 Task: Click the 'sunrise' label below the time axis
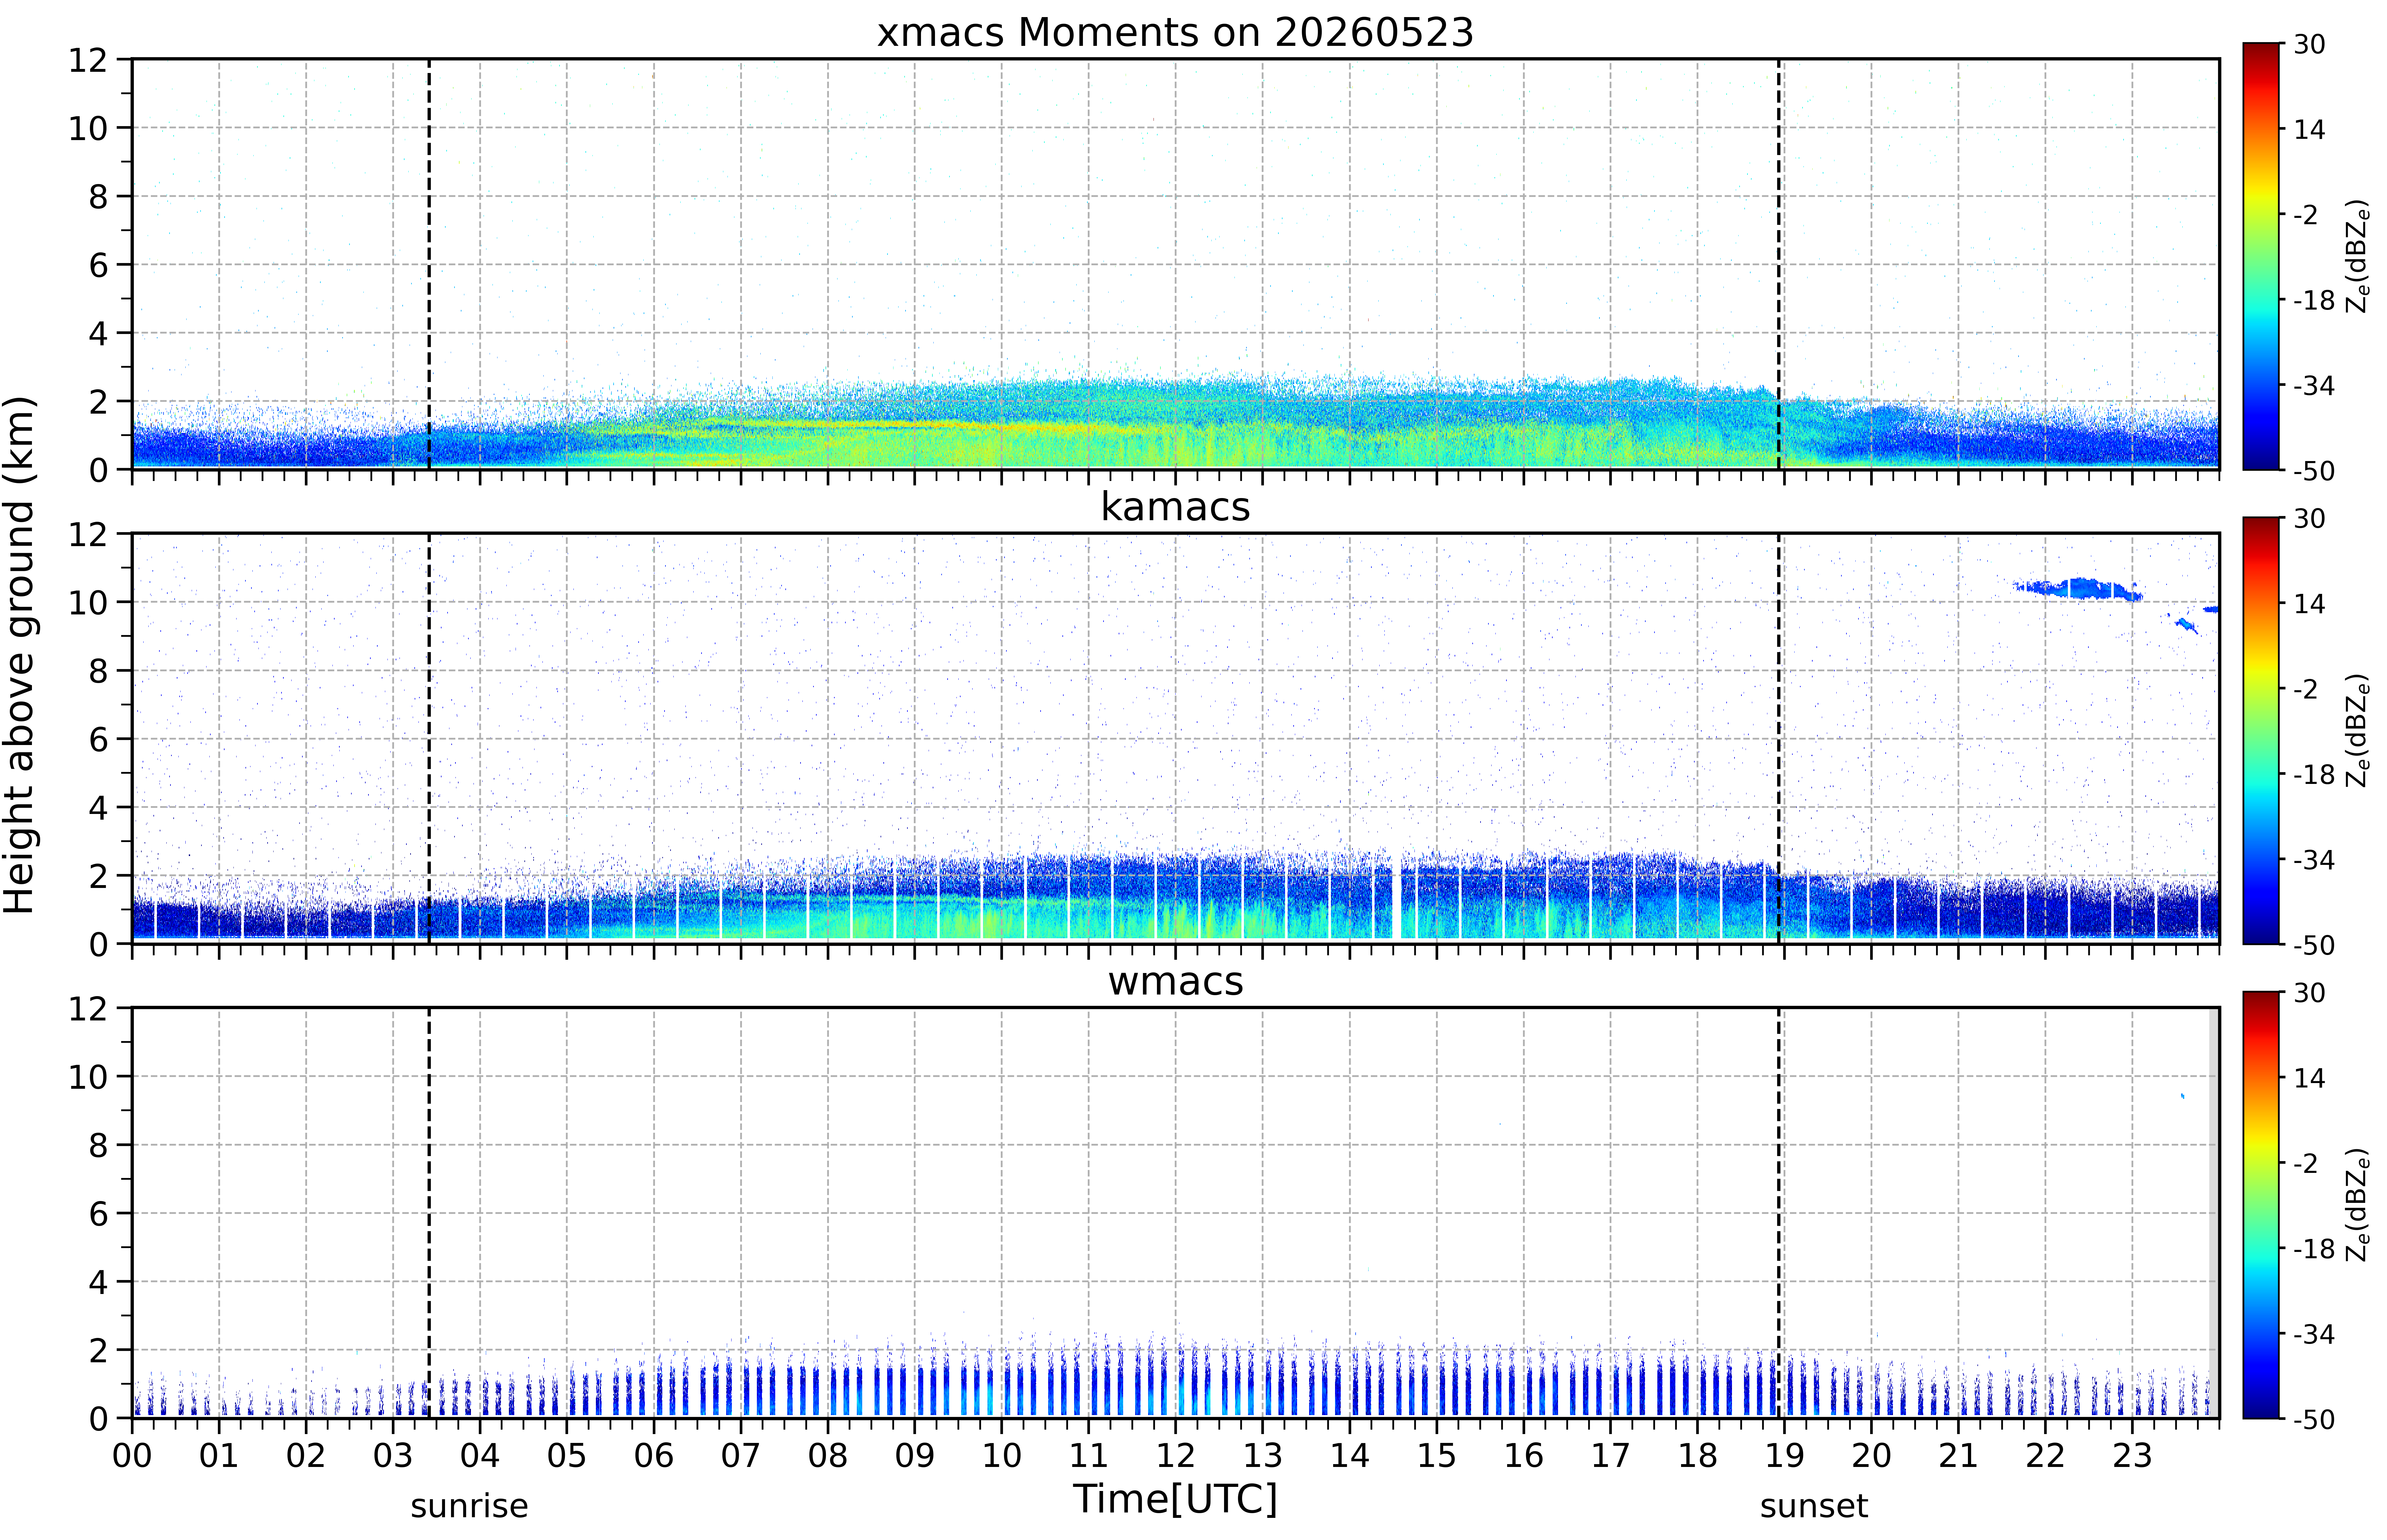(469, 1506)
